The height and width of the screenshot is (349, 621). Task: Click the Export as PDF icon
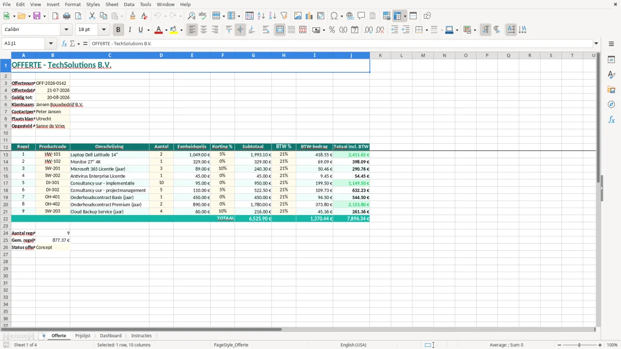(55, 16)
